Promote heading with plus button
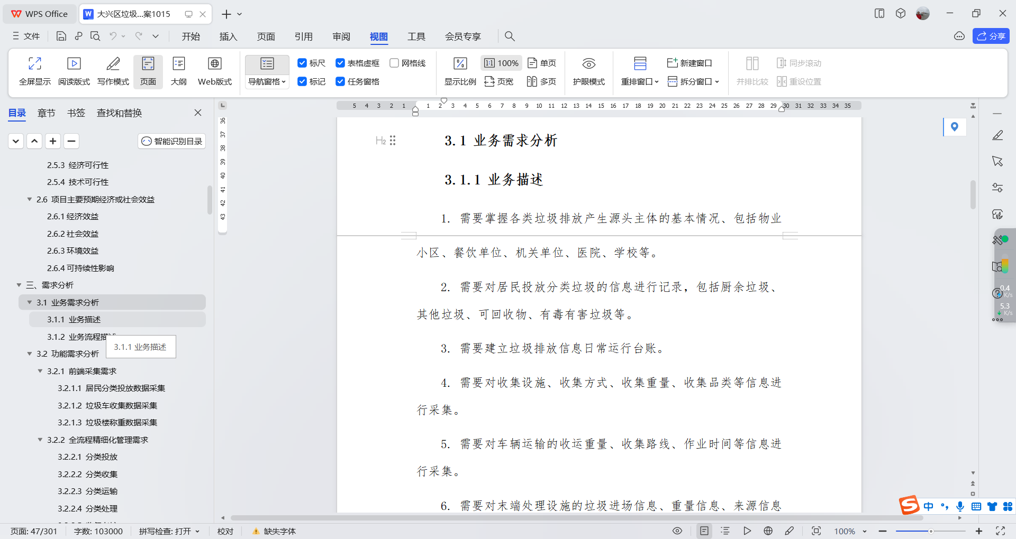The width and height of the screenshot is (1016, 539). 53,141
